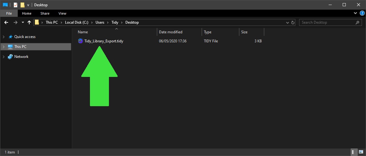The width and height of the screenshot is (366, 156).
Task: Switch to the View ribbon tab
Action: pos(62,13)
